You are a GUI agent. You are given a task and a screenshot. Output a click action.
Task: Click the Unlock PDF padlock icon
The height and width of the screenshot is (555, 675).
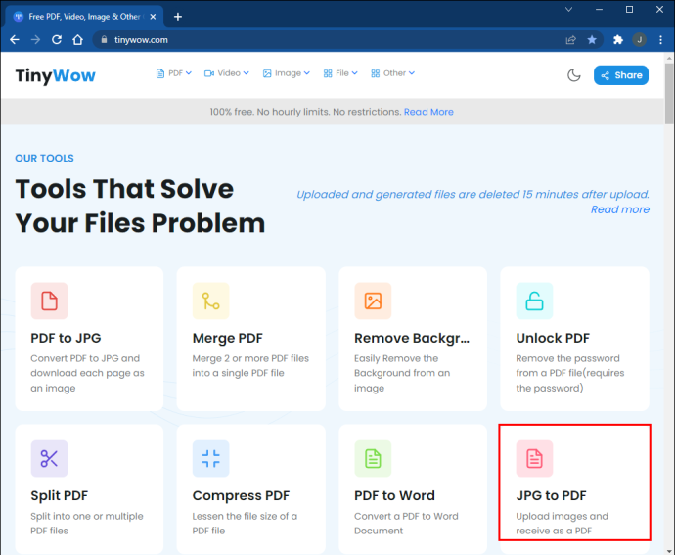pos(534,301)
